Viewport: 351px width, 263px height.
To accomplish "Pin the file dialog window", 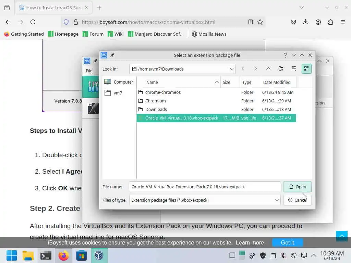I will [x=112, y=55].
